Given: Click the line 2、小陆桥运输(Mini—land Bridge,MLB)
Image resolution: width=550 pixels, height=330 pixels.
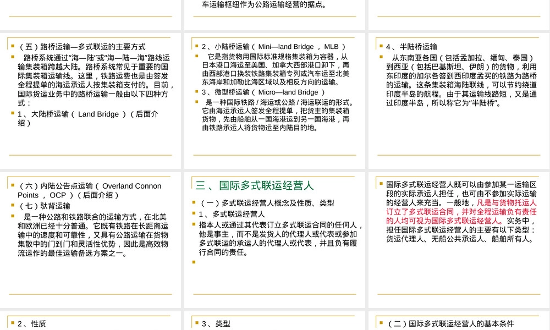Looking at the screenshot, I should (273, 47).
